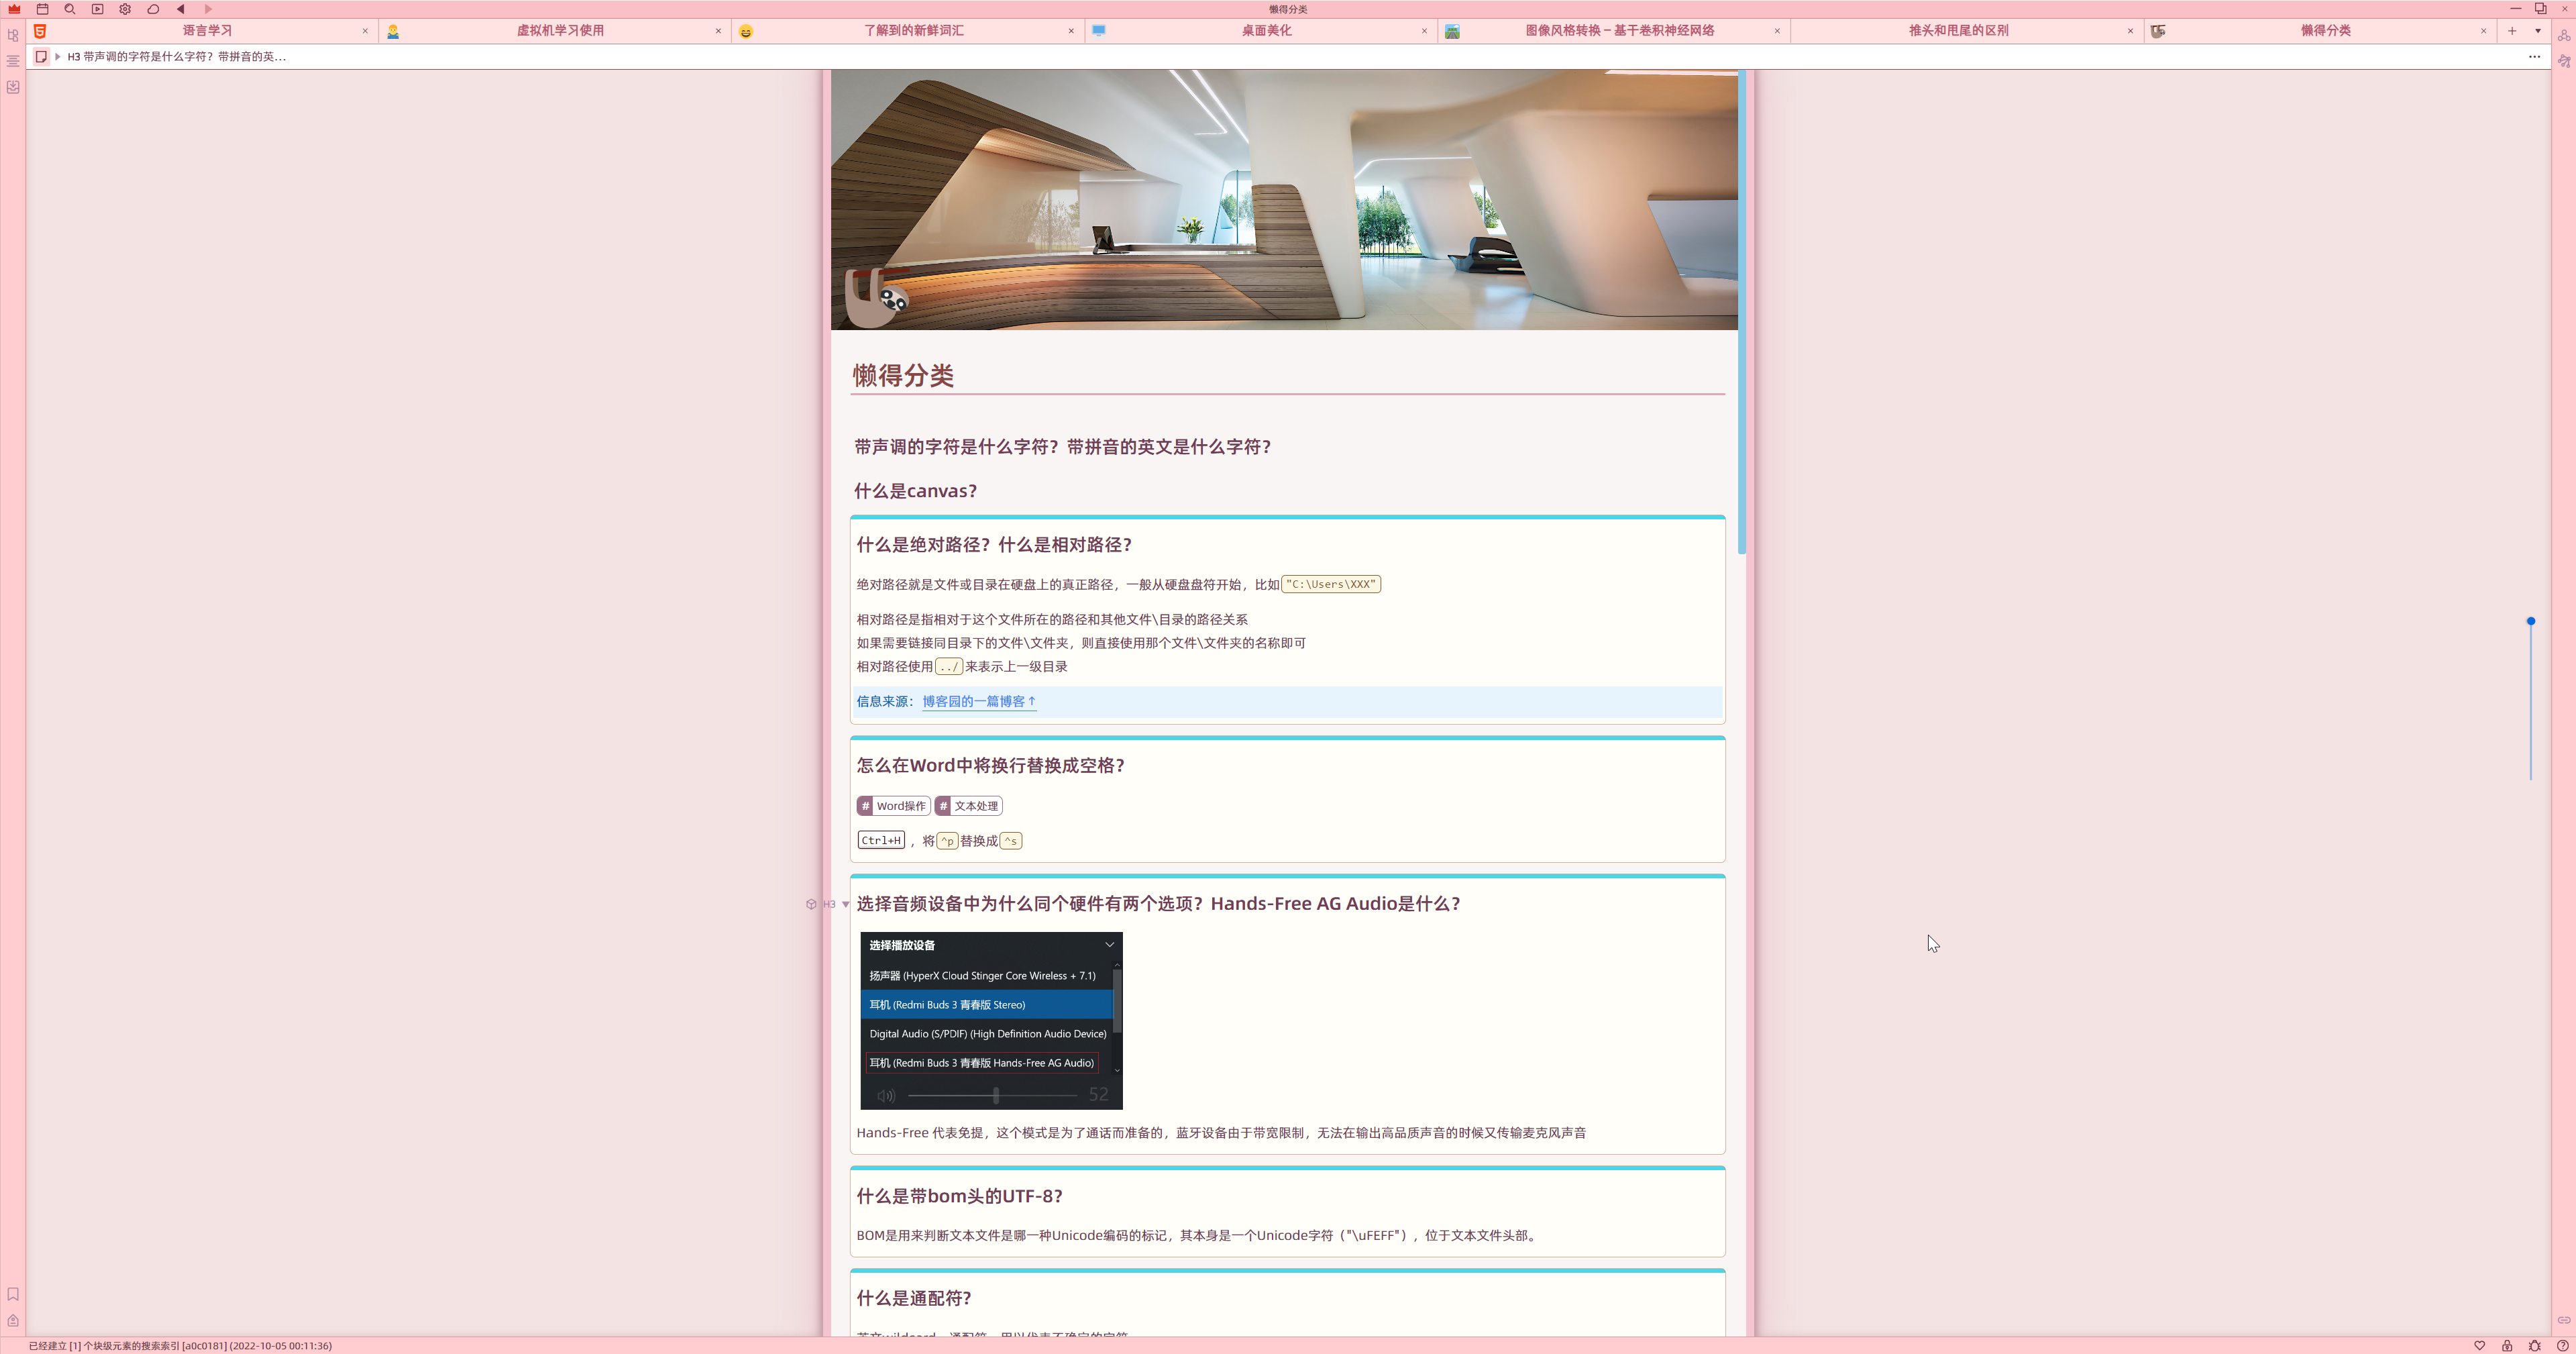The width and height of the screenshot is (2576, 1354).
Task: Toggle the file tree dock panel
Action: click(x=13, y=35)
